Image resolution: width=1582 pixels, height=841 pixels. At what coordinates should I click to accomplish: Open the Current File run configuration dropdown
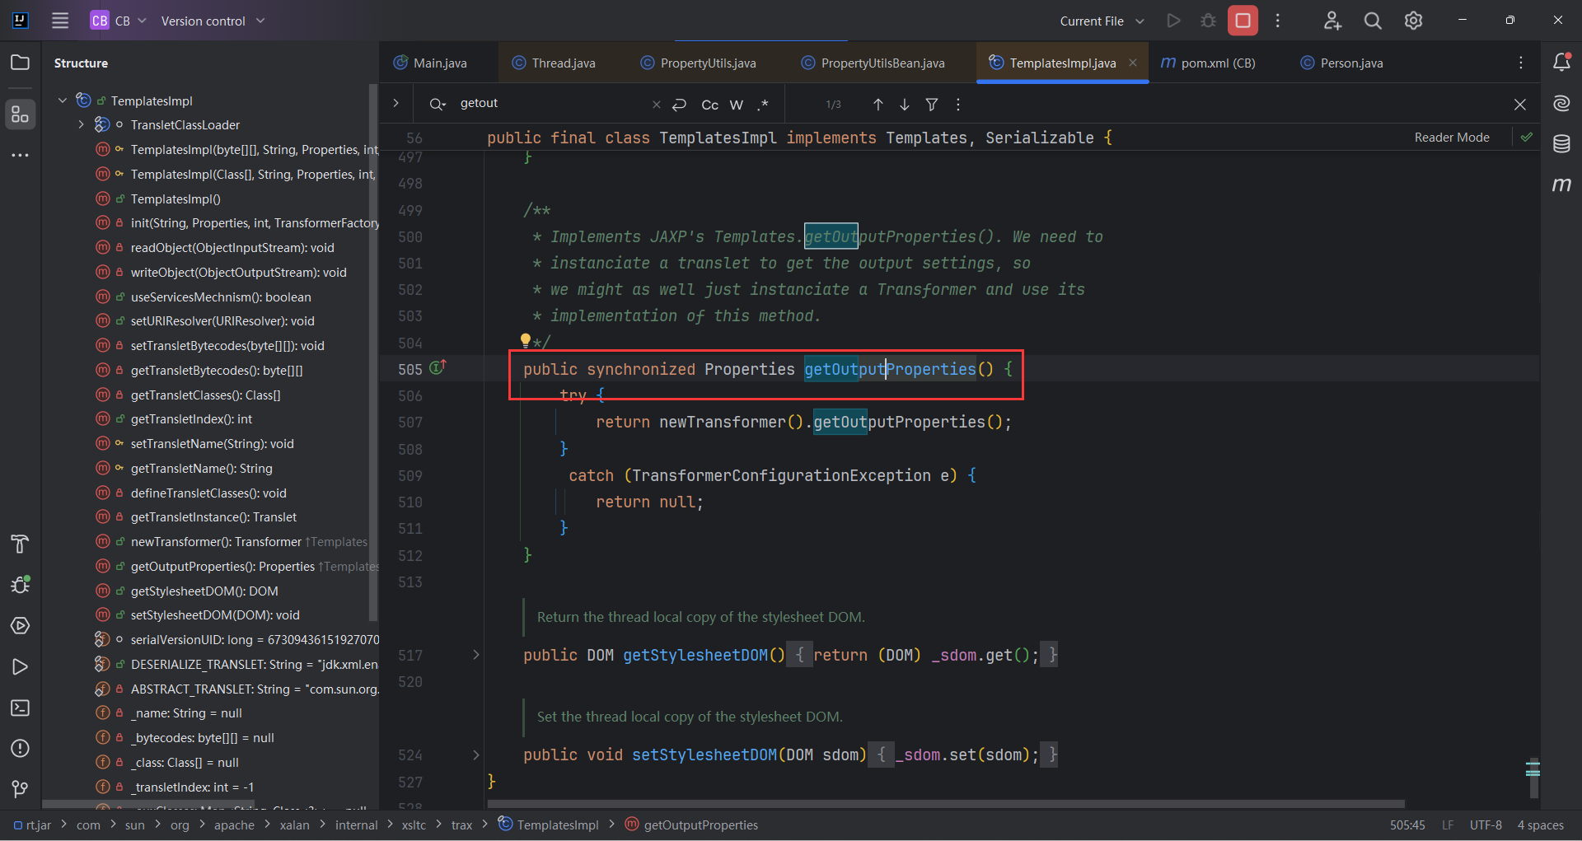[x=1102, y=21]
